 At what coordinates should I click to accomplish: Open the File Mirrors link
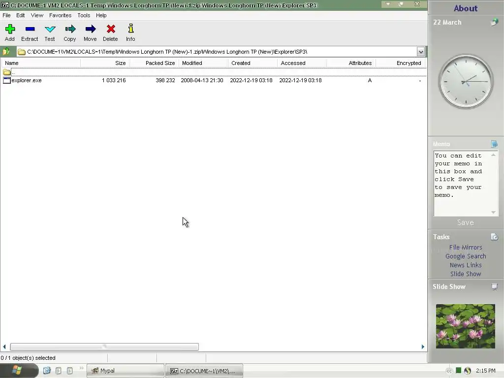tap(466, 247)
